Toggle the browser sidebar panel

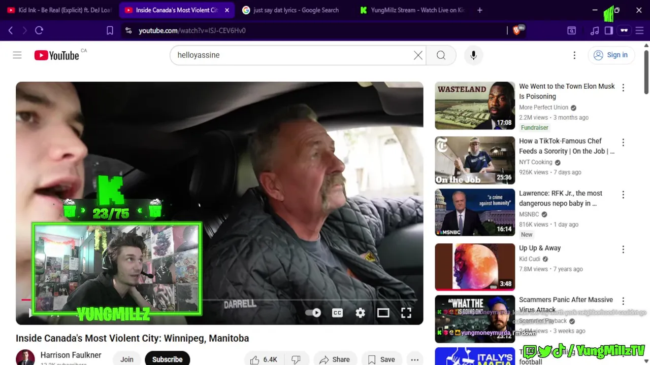point(609,30)
